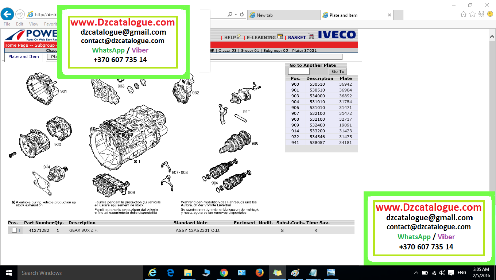Close the Plate and Item browser tab
Screen dimensions: 496x280
click(x=390, y=15)
